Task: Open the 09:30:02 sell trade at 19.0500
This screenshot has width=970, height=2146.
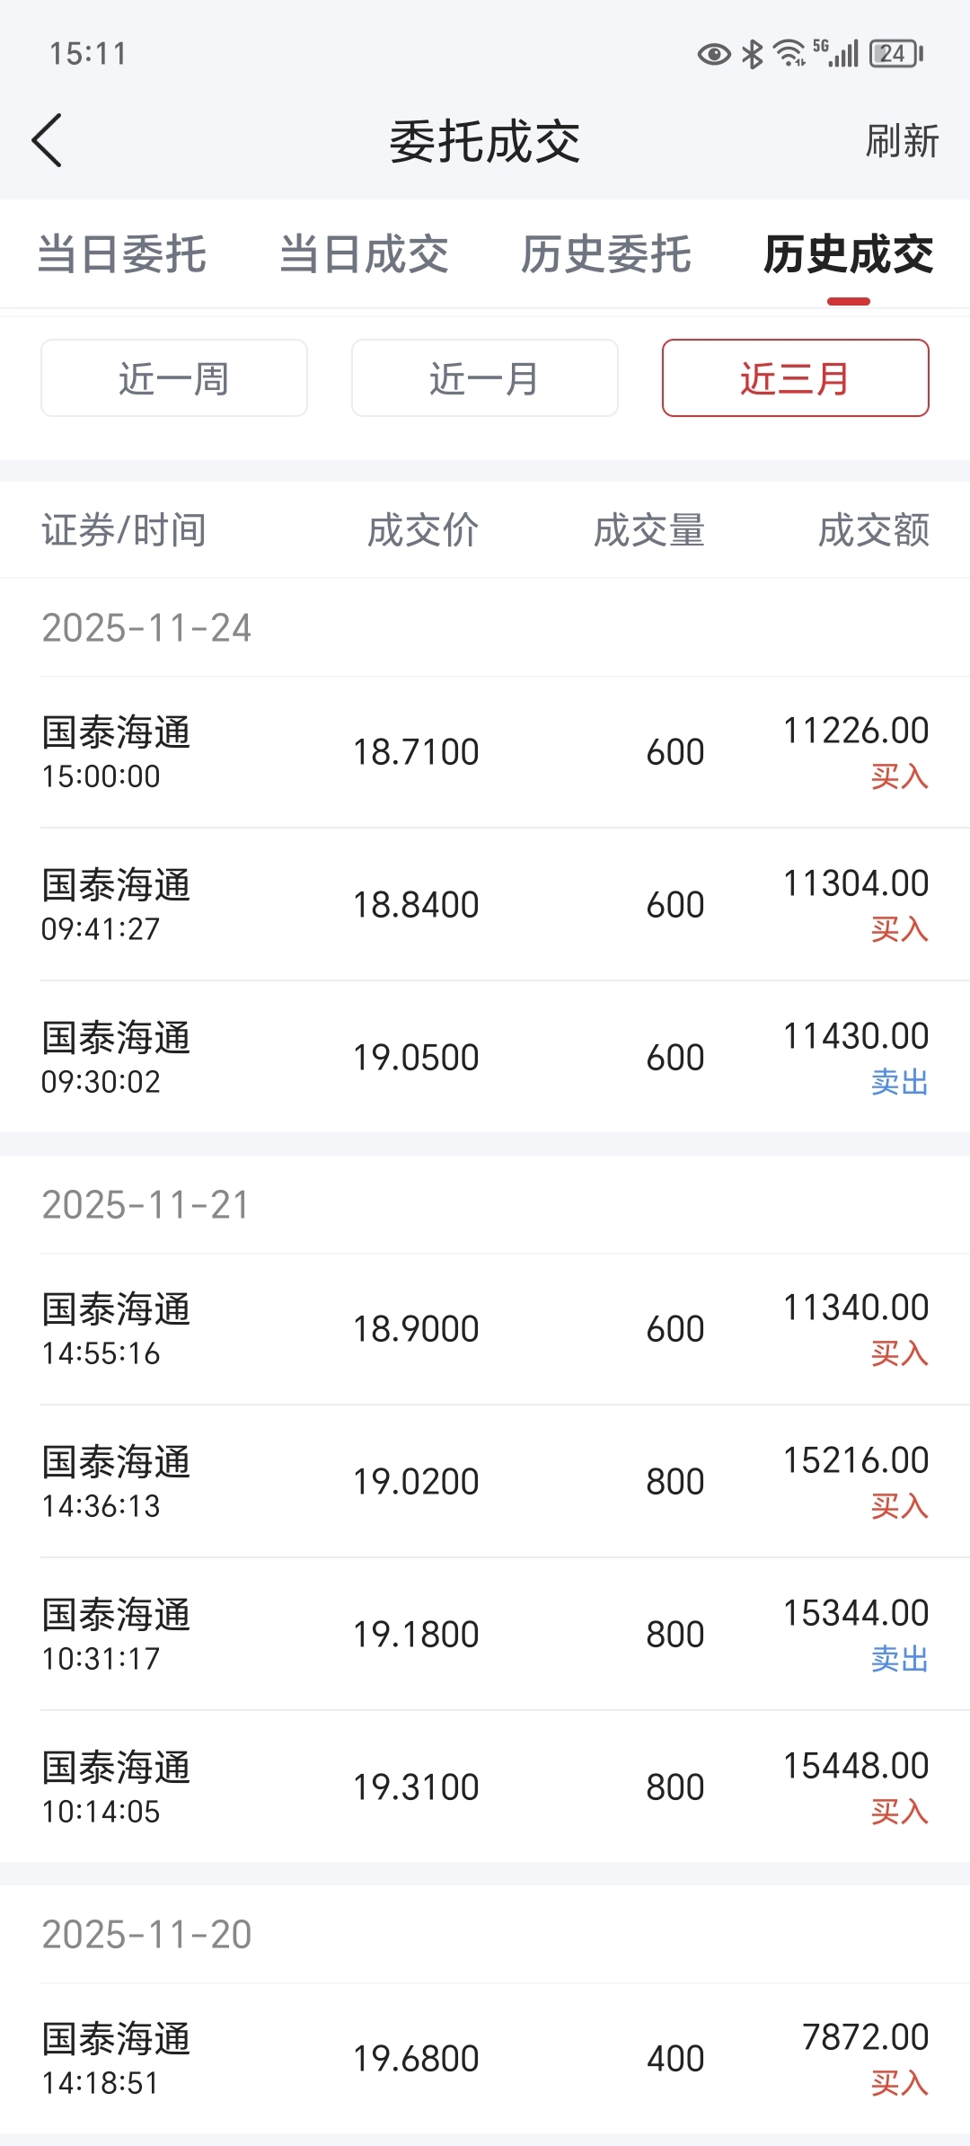Action: 485,1058
